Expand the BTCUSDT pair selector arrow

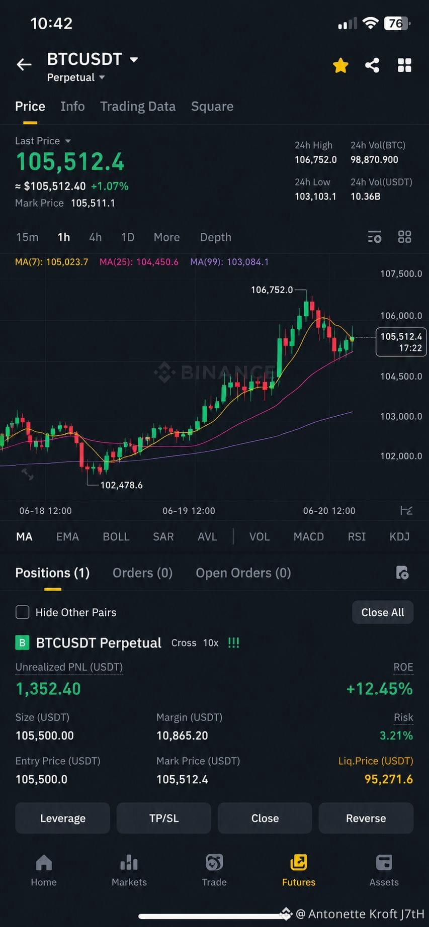coord(134,59)
